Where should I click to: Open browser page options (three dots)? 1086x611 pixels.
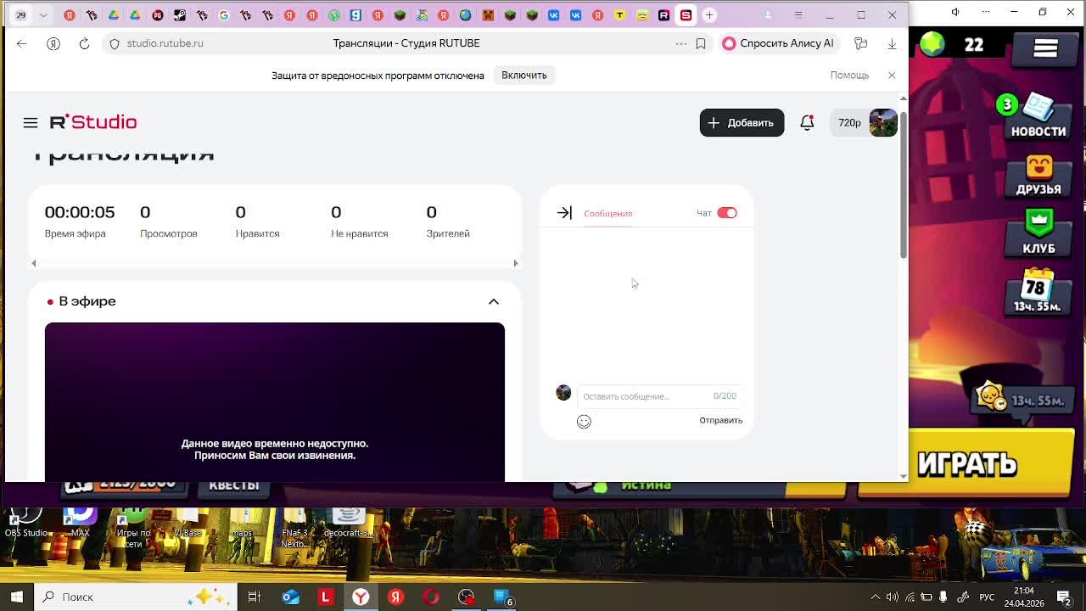pyautogui.click(x=681, y=43)
